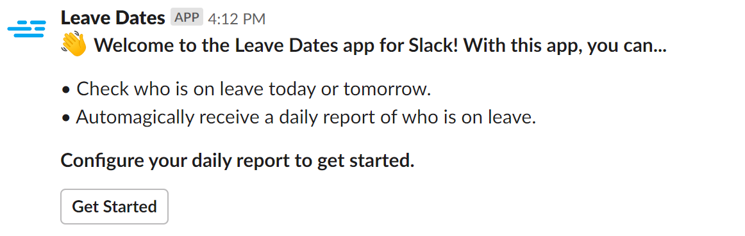Click the word 'Automagically' in second bullet

[x=135, y=118]
